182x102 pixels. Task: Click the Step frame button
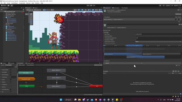(94, 5)
